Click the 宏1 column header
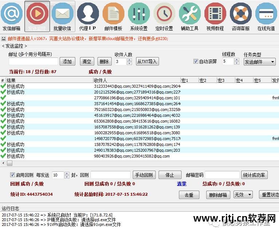Screen dimensions: 279x235 [190, 80]
